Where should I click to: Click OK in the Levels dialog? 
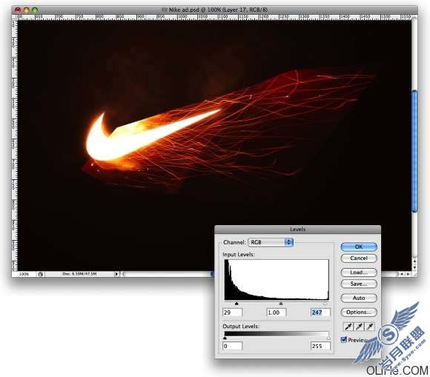tap(359, 247)
